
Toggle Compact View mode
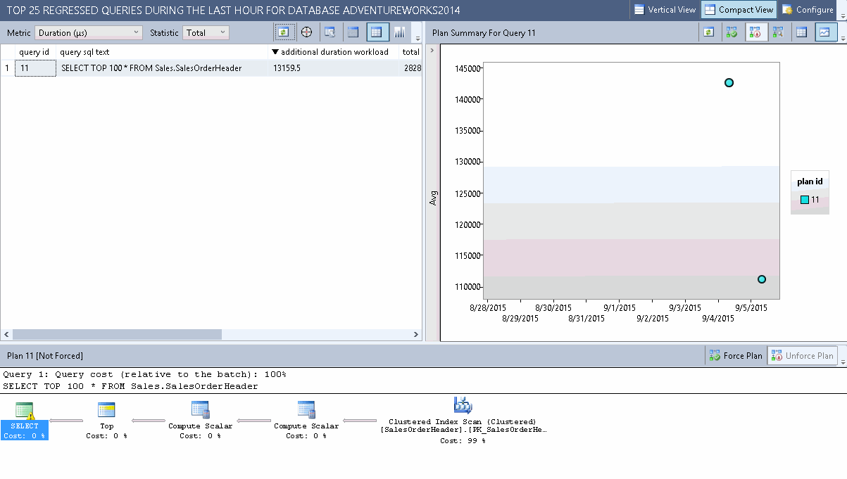(739, 10)
